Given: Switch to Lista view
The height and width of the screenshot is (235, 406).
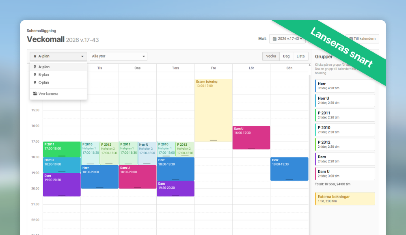Looking at the screenshot, I should 300,56.
